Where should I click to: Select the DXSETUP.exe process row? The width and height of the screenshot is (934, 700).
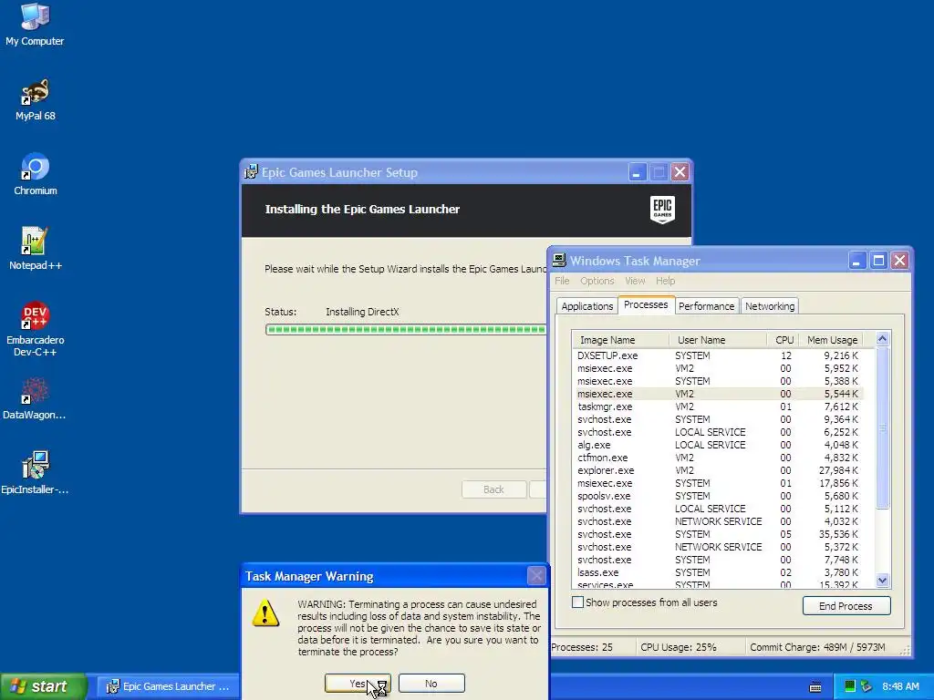click(718, 355)
